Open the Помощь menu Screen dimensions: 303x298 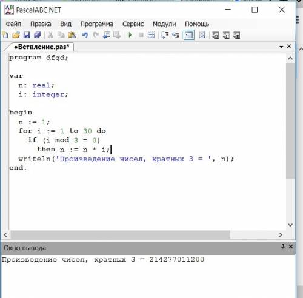pos(197,24)
